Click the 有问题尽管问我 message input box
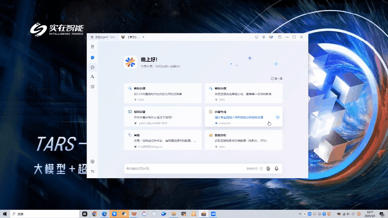Screen dimensions: 388x218 (180, 169)
